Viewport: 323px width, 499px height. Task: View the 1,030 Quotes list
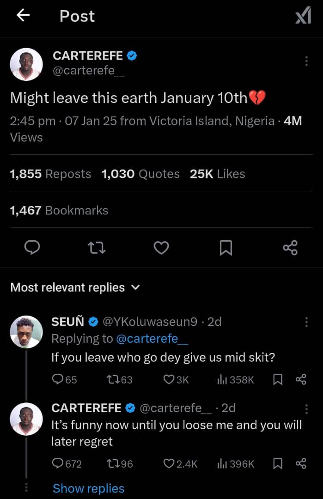[x=140, y=174]
